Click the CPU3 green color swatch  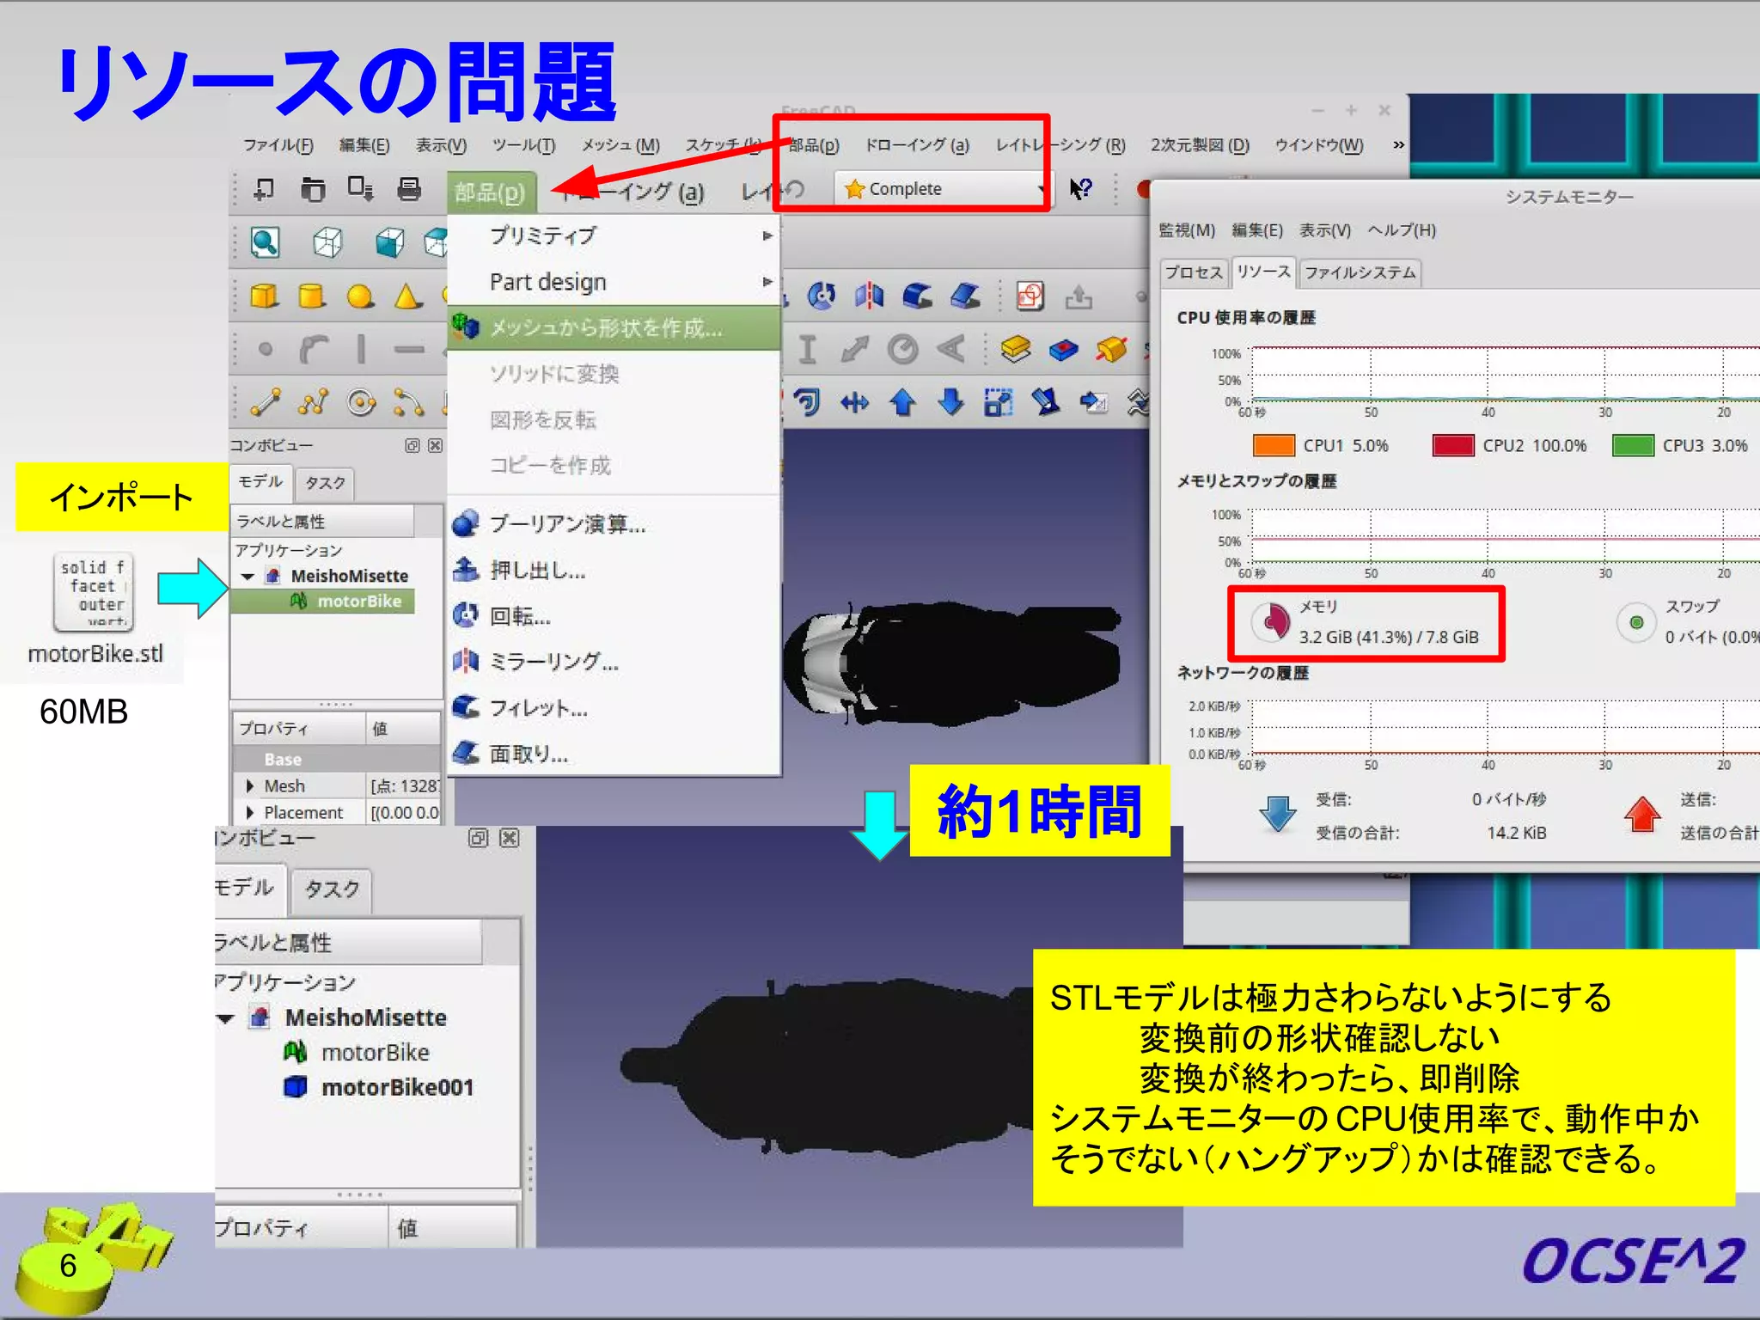(x=1633, y=445)
